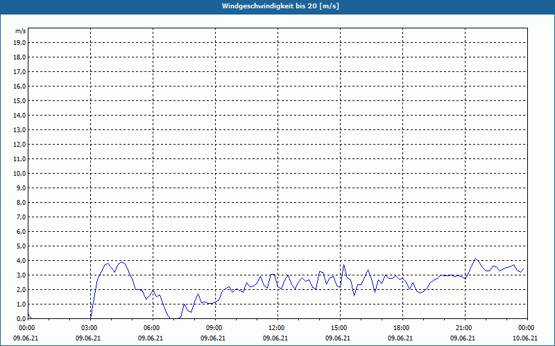Click the "09.06.21" date under 06:00
555x346 pixels.
[151, 338]
